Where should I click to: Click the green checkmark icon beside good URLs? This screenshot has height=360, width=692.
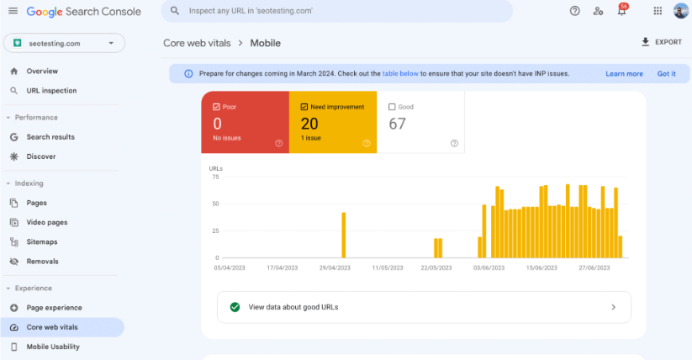(235, 307)
